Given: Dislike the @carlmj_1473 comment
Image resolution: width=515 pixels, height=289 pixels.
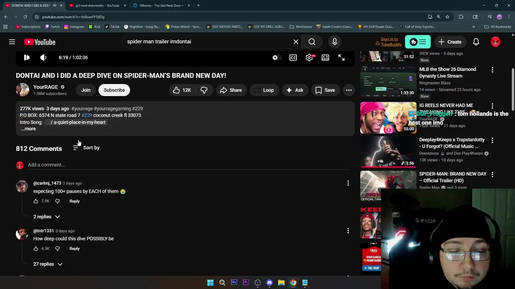Looking at the screenshot, I should click(x=57, y=201).
